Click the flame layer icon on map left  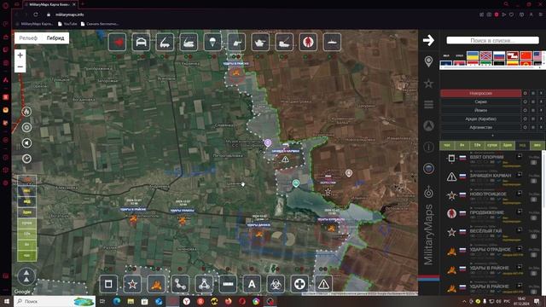(26, 112)
